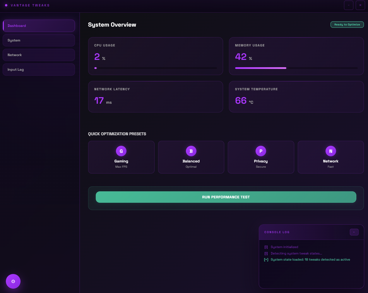Image resolution: width=368 pixels, height=293 pixels.
Task: Collapse the Console Log panel
Action: coord(354,232)
